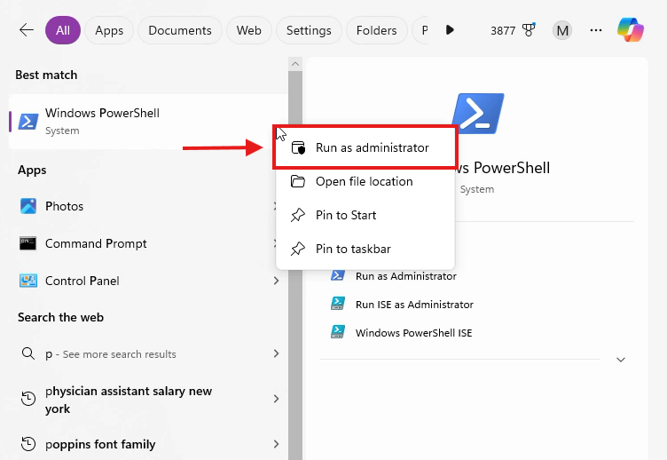
Task: Click history icon beside poppins font family
Action: pyautogui.click(x=28, y=444)
